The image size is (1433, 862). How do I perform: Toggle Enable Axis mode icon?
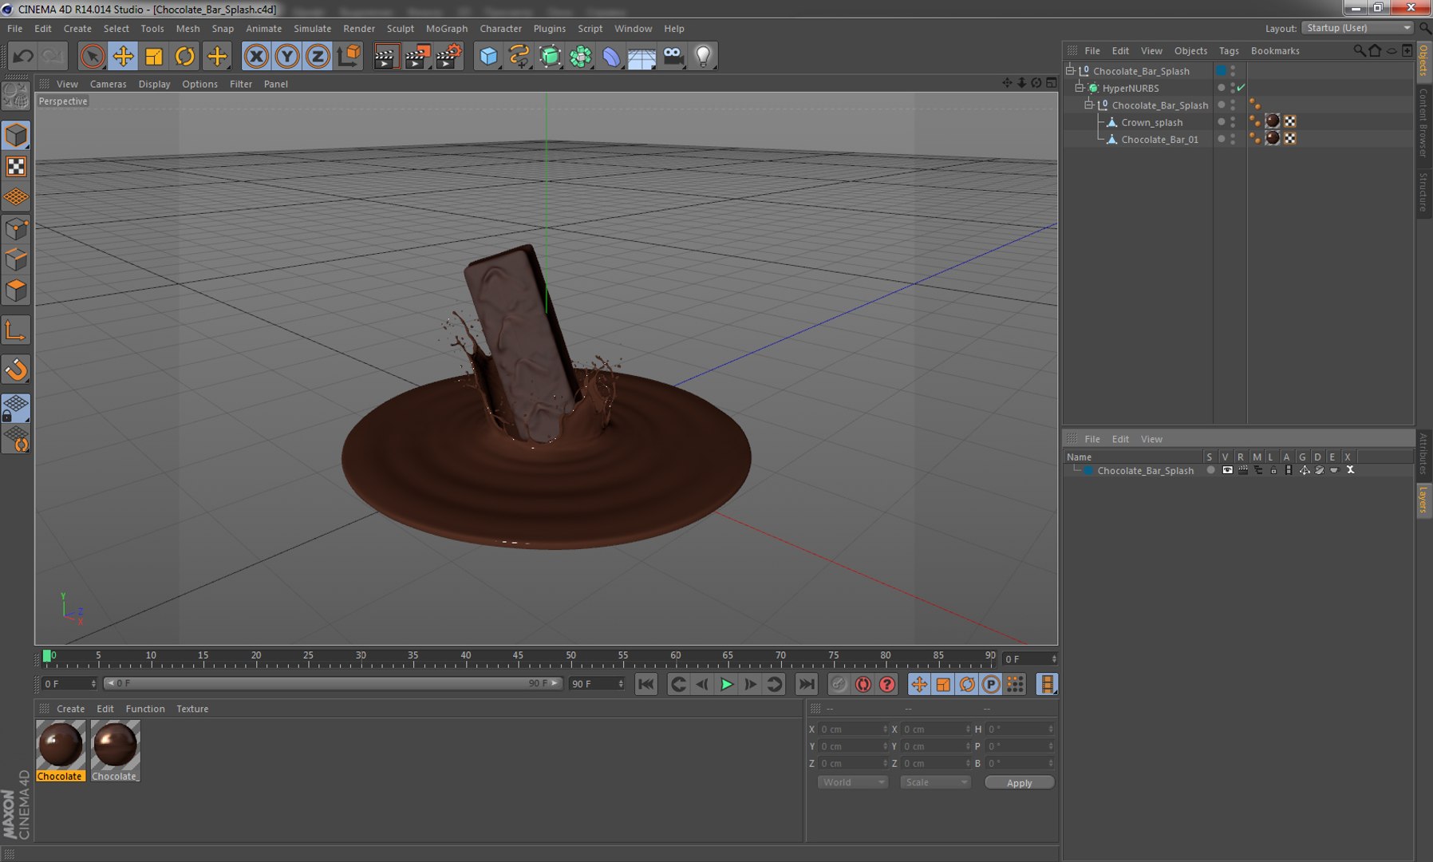tap(16, 330)
